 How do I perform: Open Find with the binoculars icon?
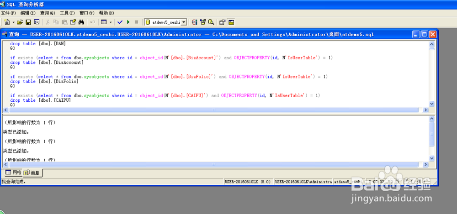81,22
